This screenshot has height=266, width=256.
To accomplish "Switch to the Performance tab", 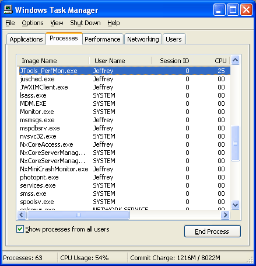I will coord(103,39).
